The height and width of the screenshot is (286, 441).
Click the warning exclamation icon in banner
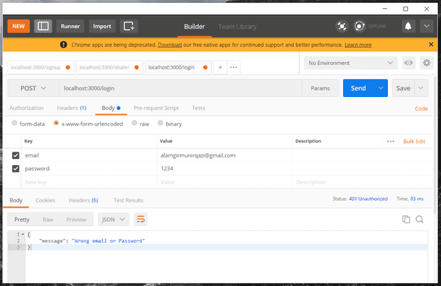[x=64, y=45]
